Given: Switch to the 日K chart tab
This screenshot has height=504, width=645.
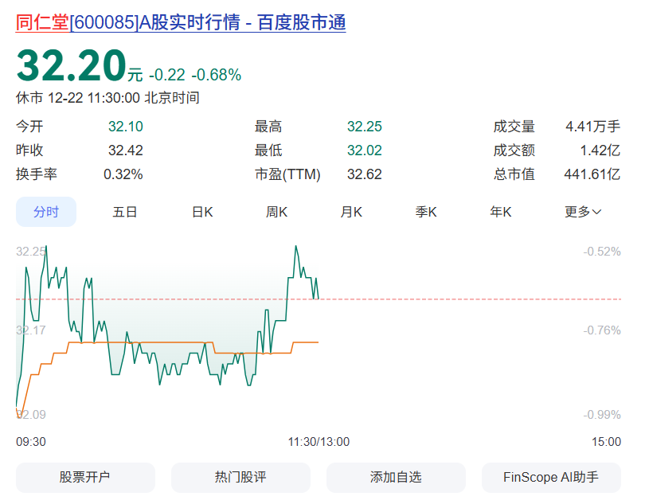Looking at the screenshot, I should 202,212.
